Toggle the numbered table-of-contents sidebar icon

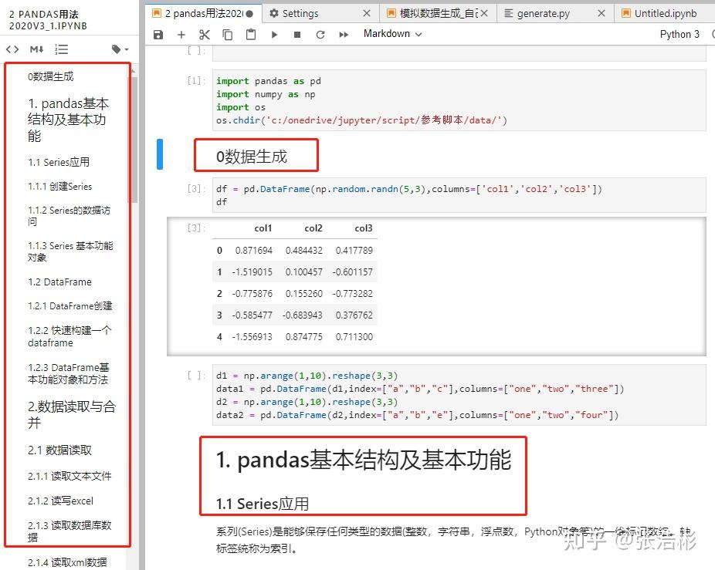[61, 49]
